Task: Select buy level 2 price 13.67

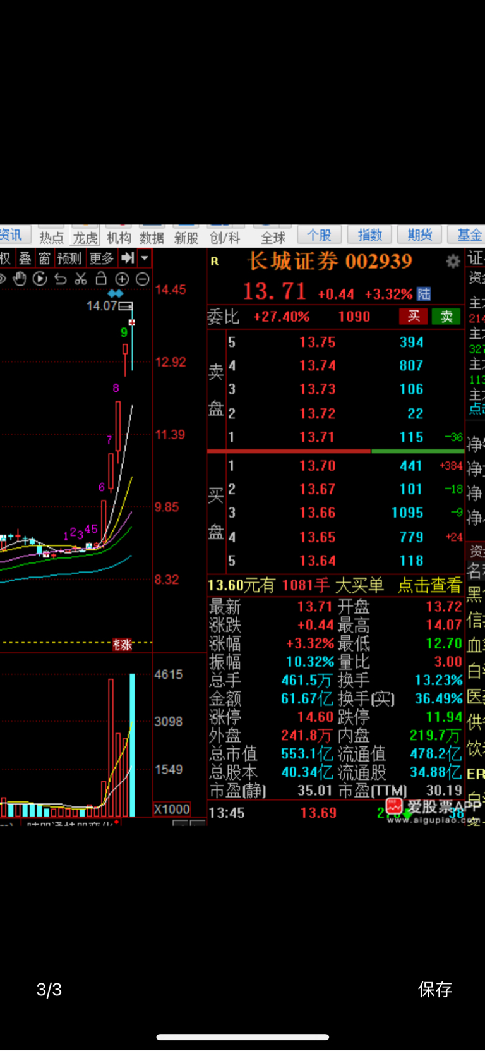Action: [x=317, y=489]
